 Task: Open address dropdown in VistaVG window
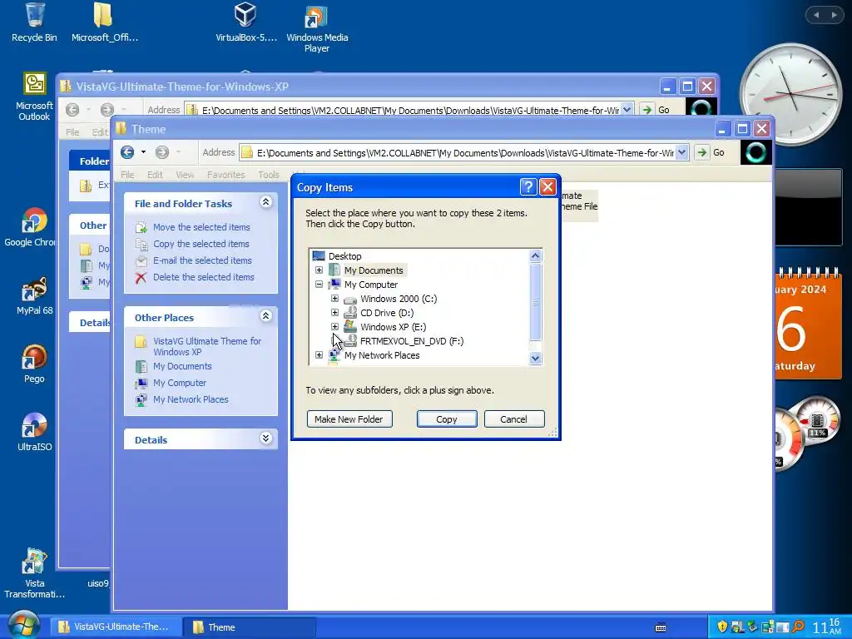(627, 110)
